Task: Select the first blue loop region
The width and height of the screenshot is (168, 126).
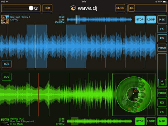Action: click(x=37, y=46)
